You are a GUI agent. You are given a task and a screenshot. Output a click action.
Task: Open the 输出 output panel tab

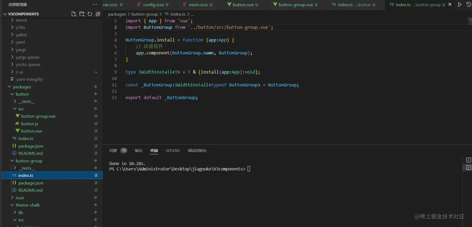coord(139,151)
